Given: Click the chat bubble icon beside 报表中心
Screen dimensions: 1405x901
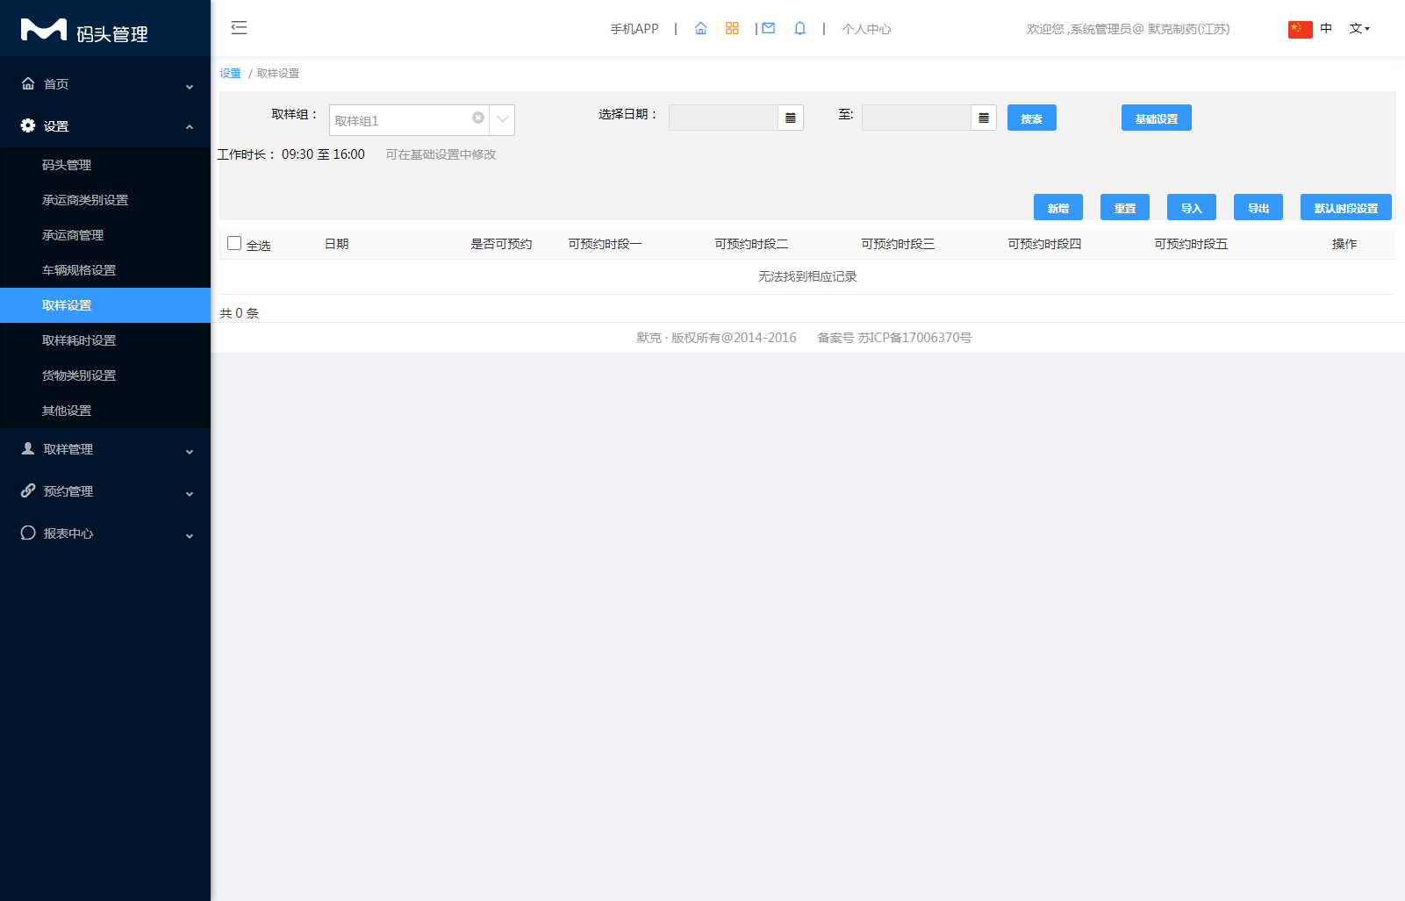Looking at the screenshot, I should pyautogui.click(x=28, y=533).
